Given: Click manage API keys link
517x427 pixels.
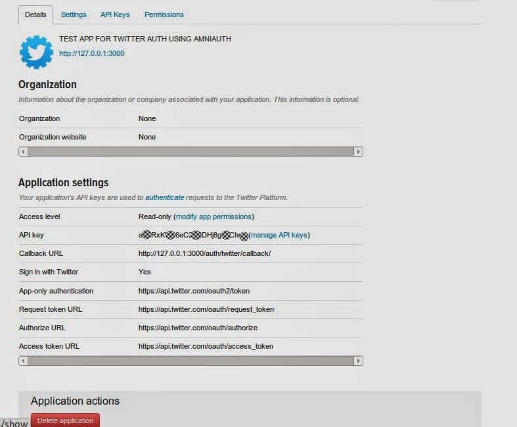Looking at the screenshot, I should tap(279, 235).
